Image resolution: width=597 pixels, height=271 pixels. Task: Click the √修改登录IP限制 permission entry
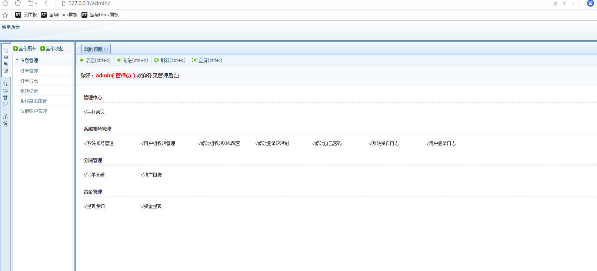[272, 143]
